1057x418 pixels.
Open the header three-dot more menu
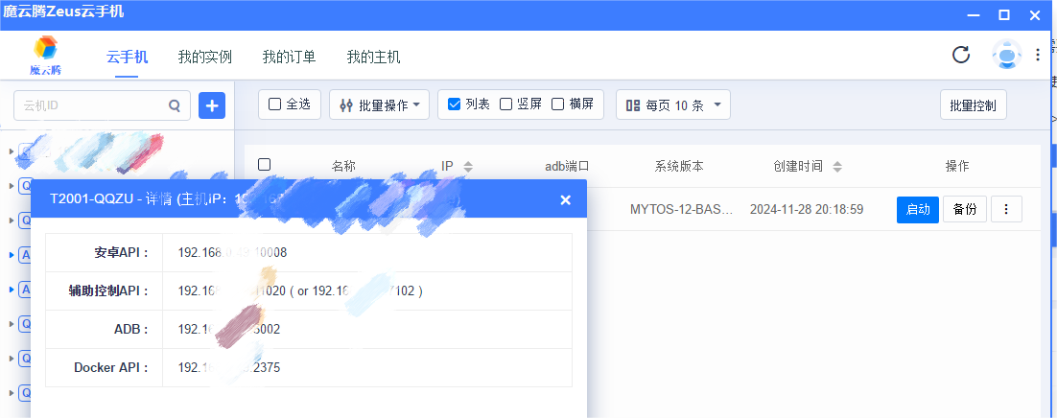(1038, 56)
